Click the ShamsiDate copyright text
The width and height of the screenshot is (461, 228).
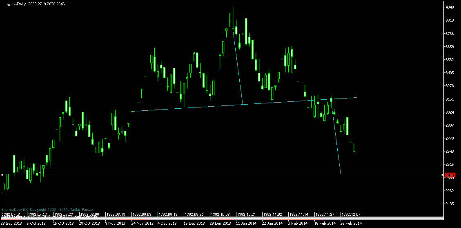(x=47, y=210)
